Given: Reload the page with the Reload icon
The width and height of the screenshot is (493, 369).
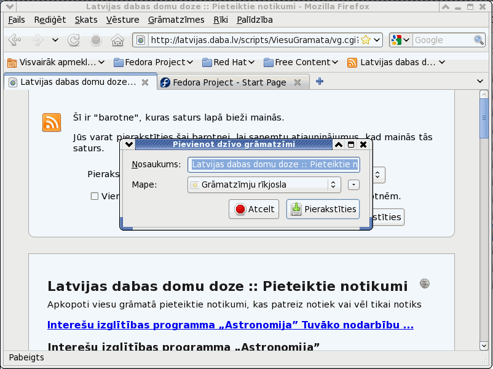Looking at the screenshot, I should pyautogui.click(x=74, y=40).
